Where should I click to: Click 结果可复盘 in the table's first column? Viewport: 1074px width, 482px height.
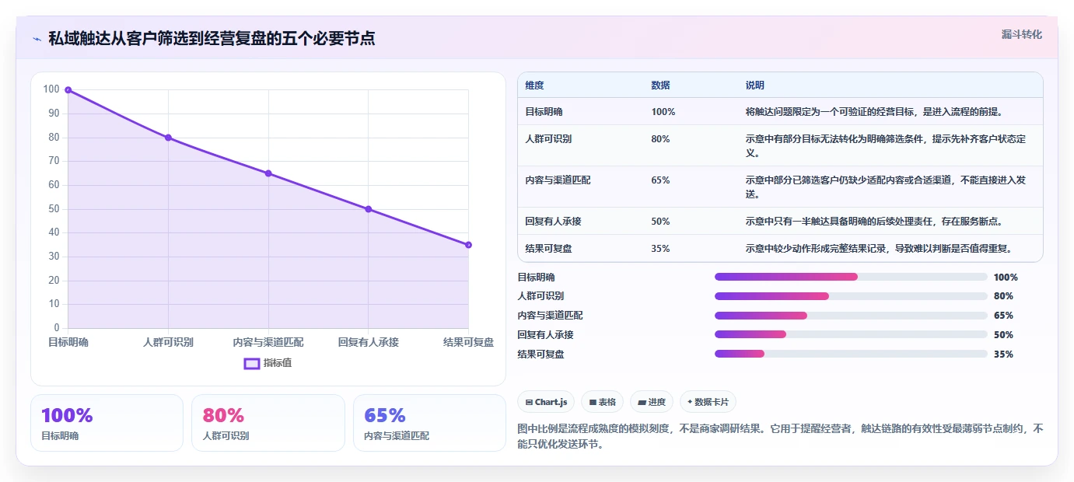coord(549,249)
